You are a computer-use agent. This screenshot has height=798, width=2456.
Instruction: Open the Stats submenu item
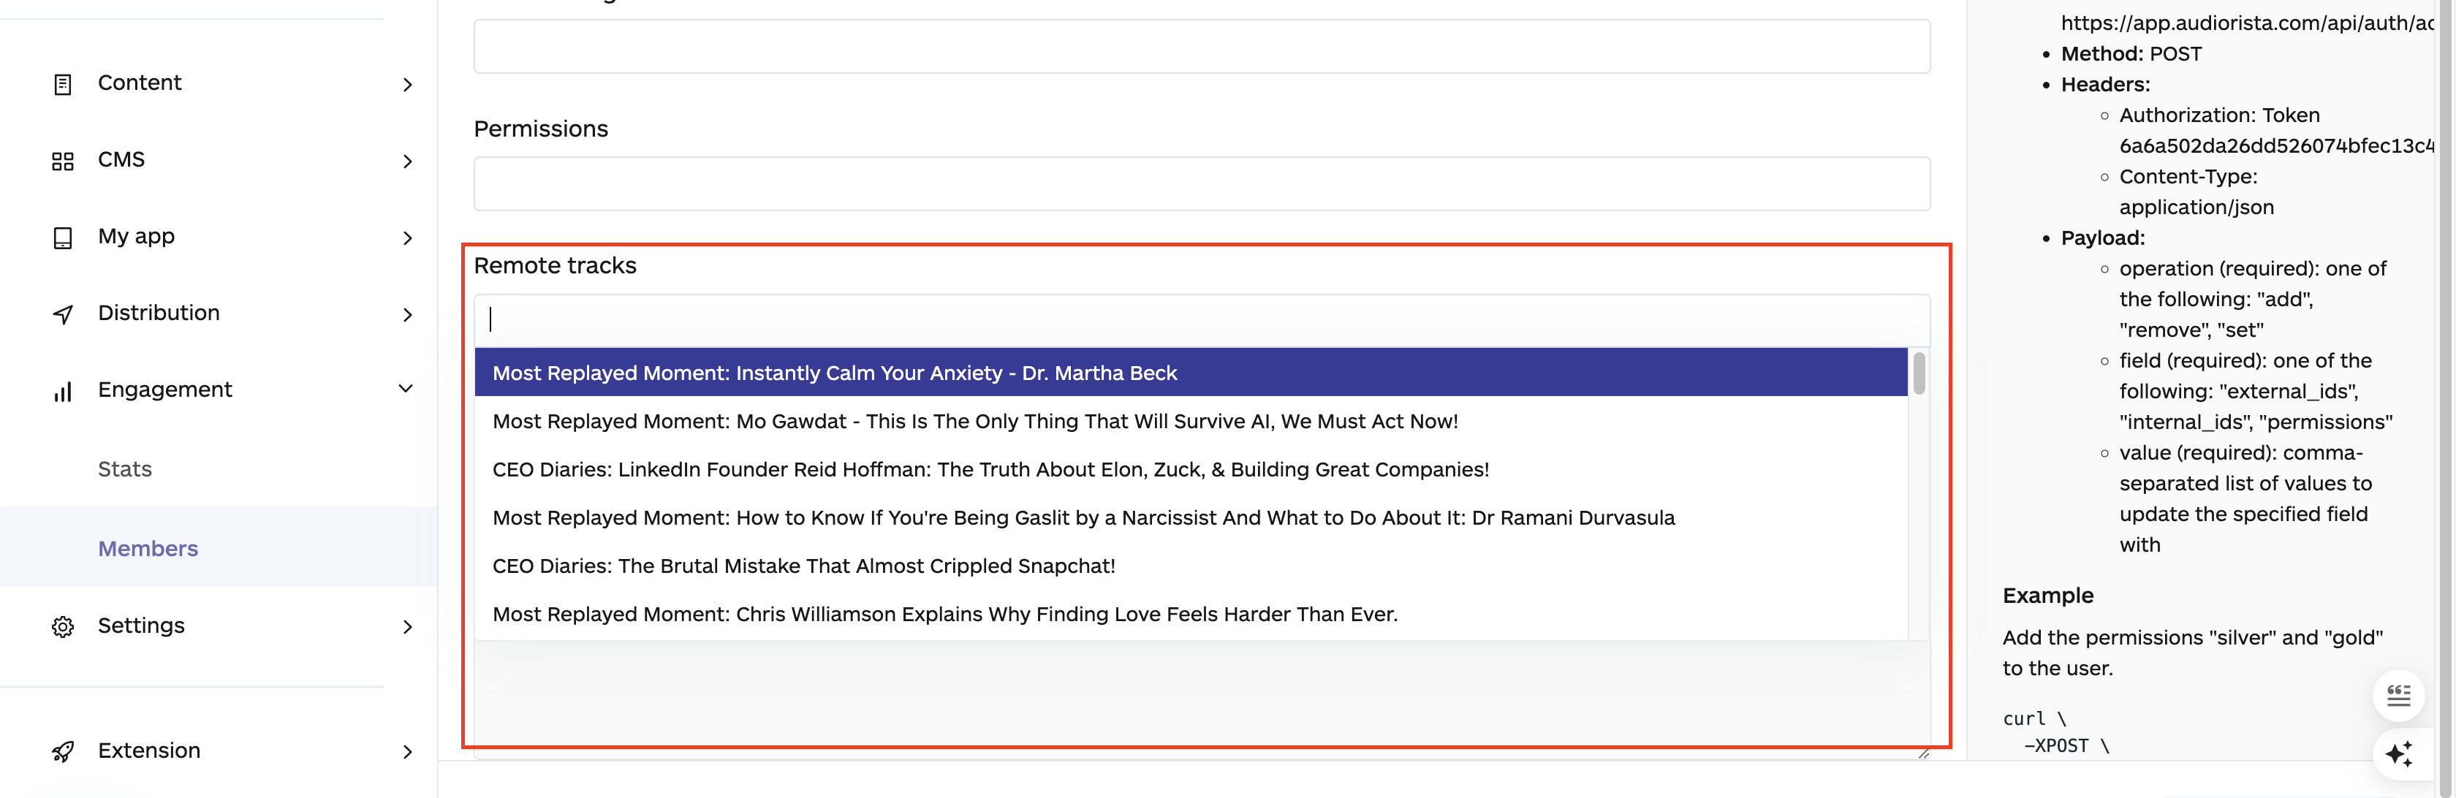pyautogui.click(x=125, y=469)
